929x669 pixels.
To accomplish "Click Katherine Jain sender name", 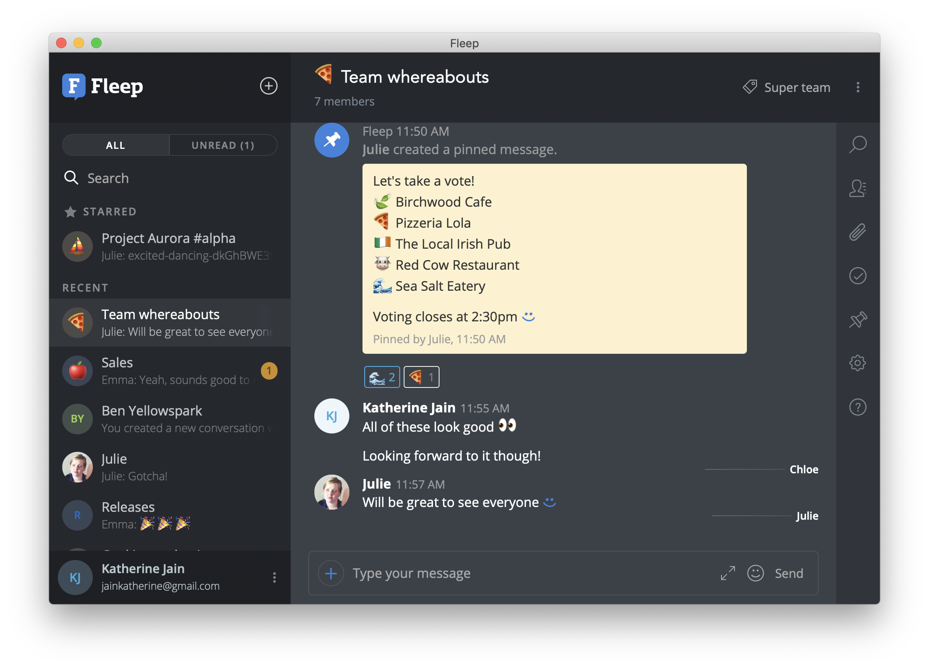I will tap(409, 408).
